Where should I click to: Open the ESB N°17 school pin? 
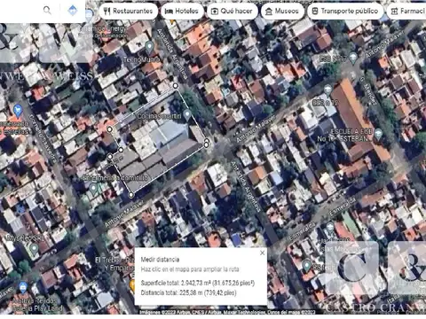click(352, 58)
